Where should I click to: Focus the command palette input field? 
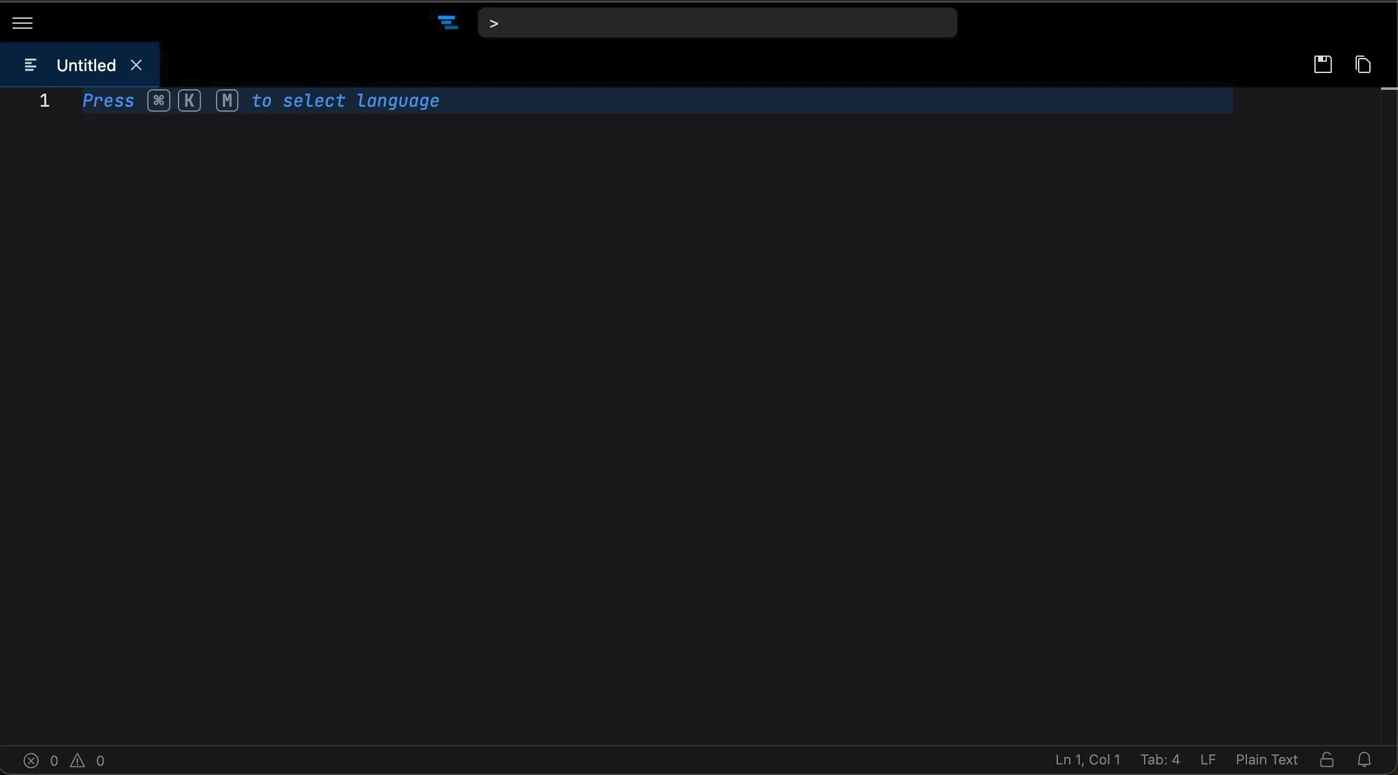click(x=718, y=23)
